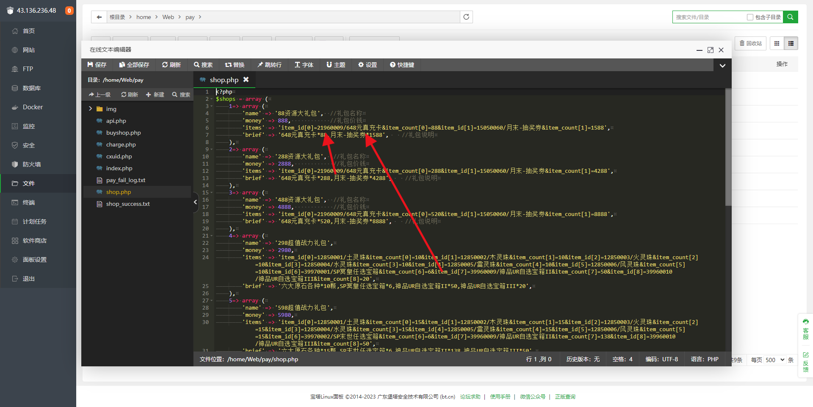This screenshot has width=813, height=407.
Task: Click the Save All toolbar button
Action: coord(134,65)
